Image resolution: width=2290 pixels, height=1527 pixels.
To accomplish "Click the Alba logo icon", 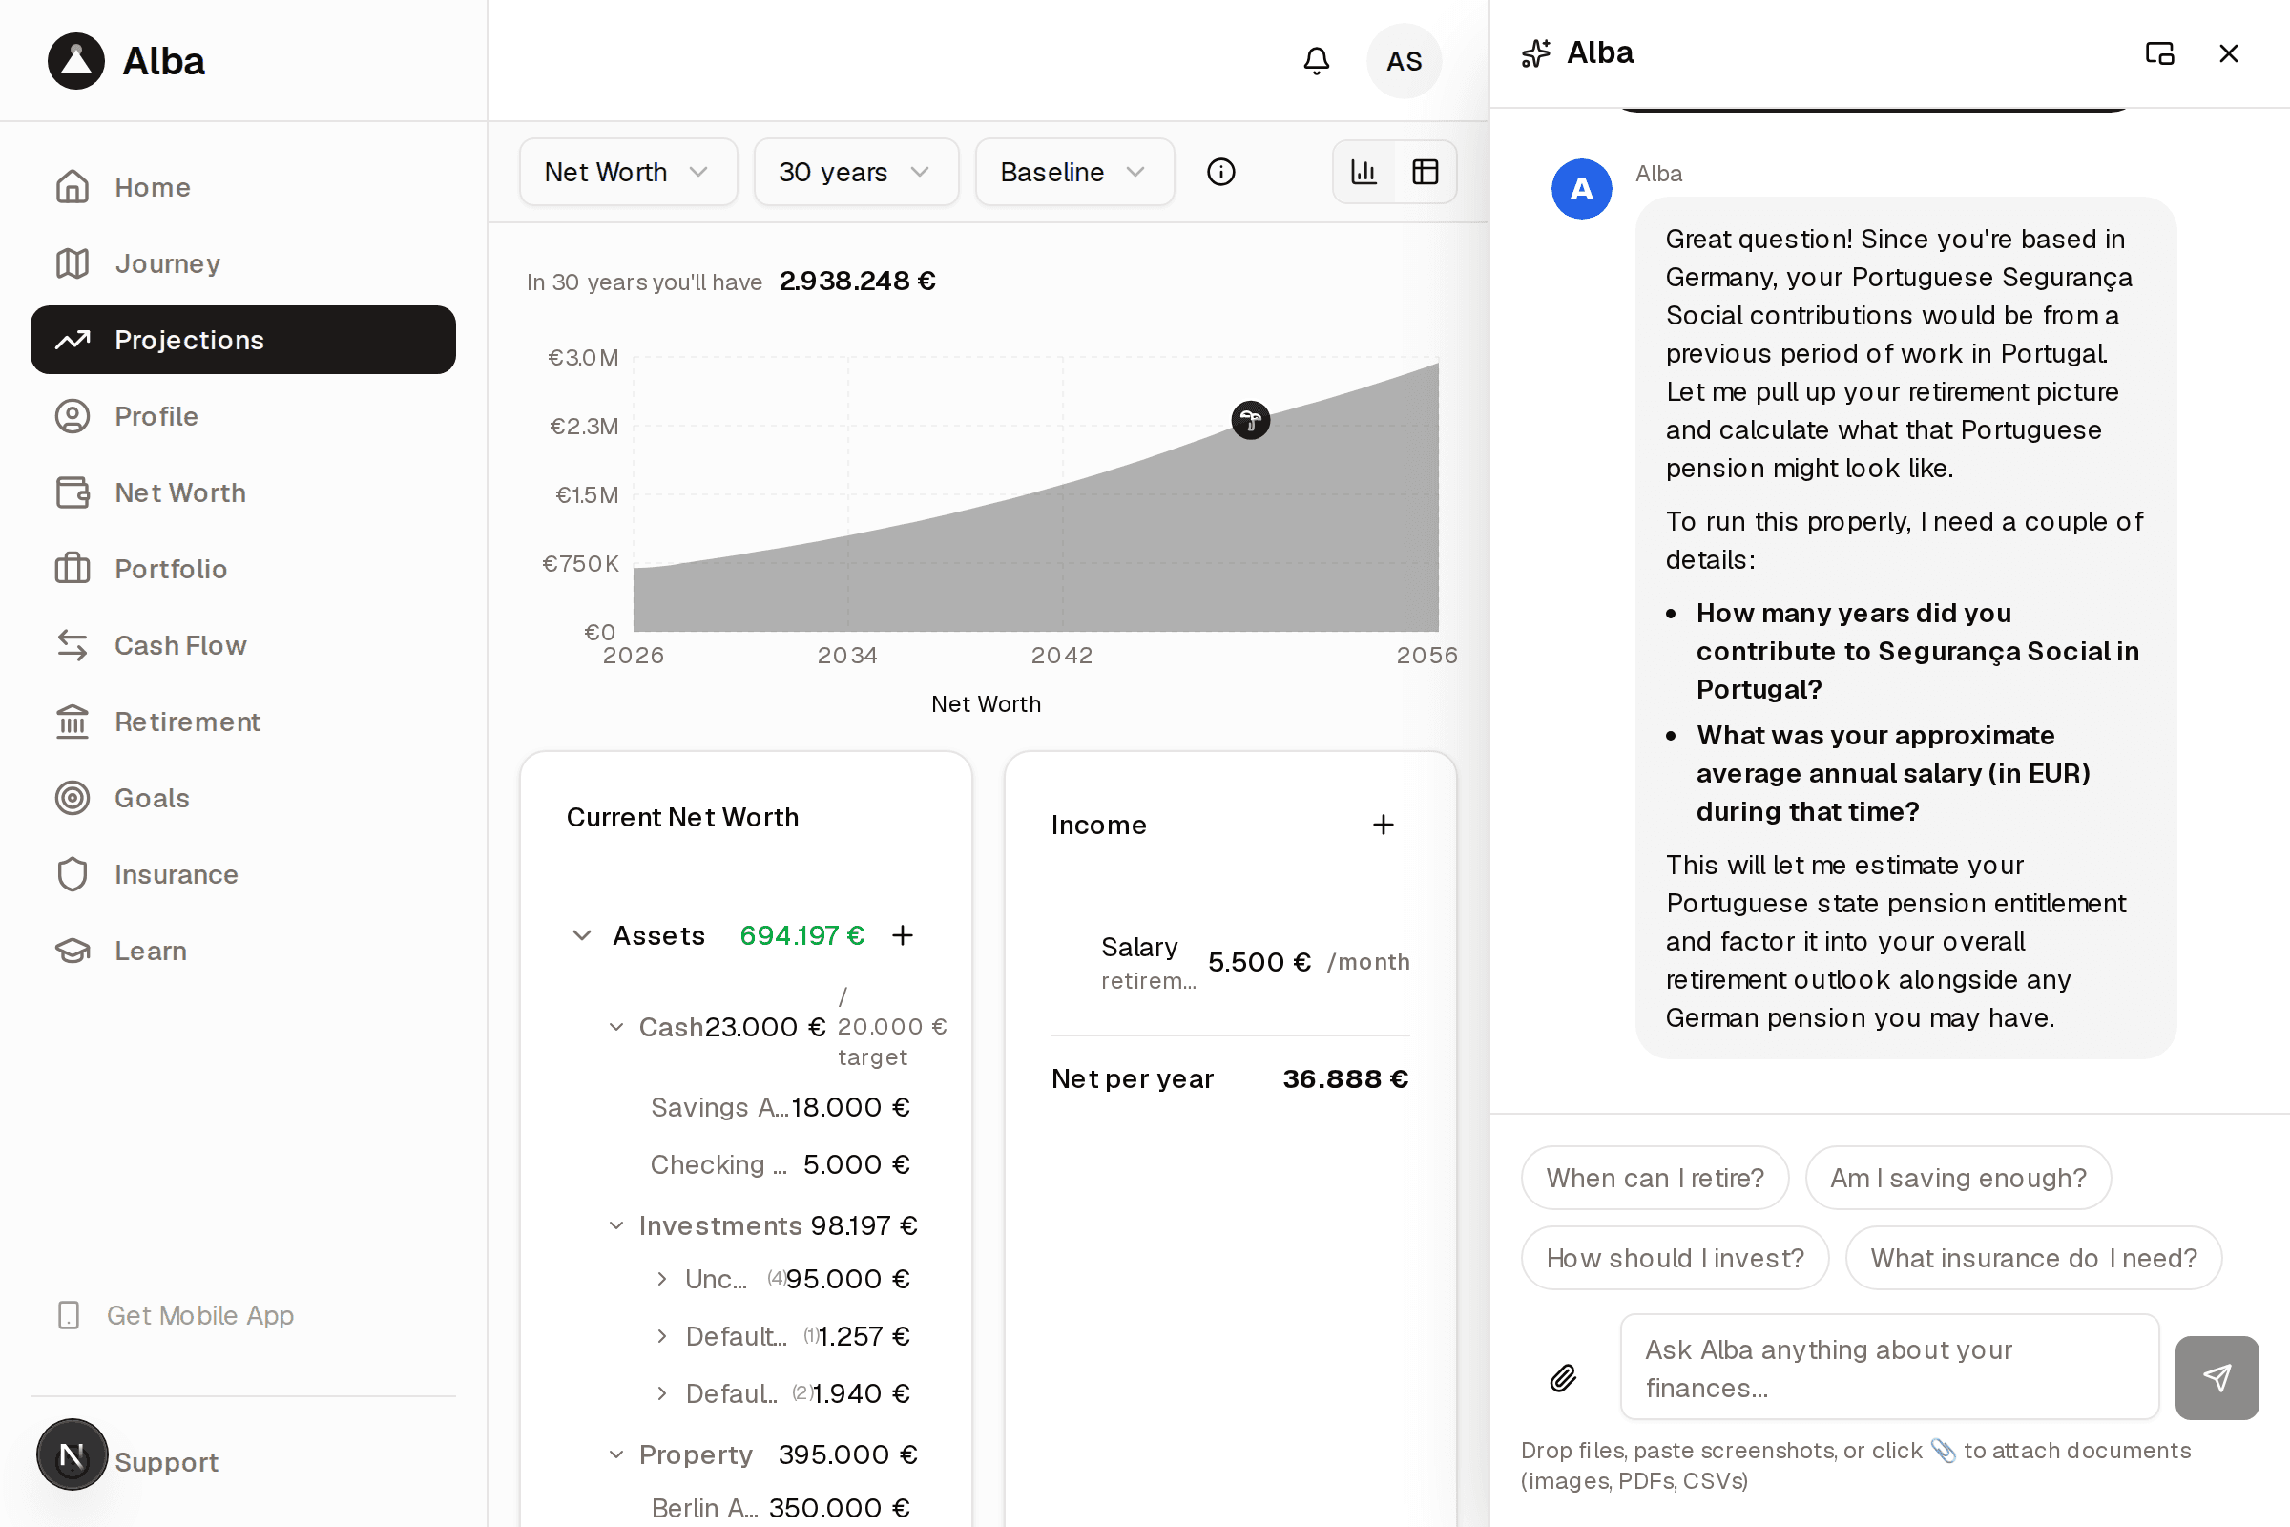I will click(76, 60).
